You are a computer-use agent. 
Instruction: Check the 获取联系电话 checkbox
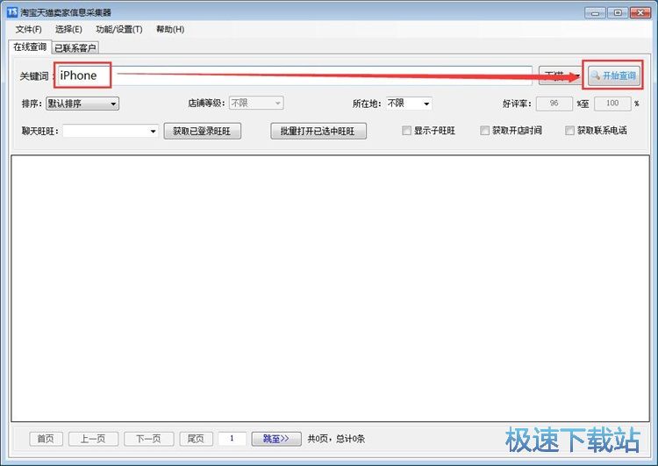click(x=569, y=131)
